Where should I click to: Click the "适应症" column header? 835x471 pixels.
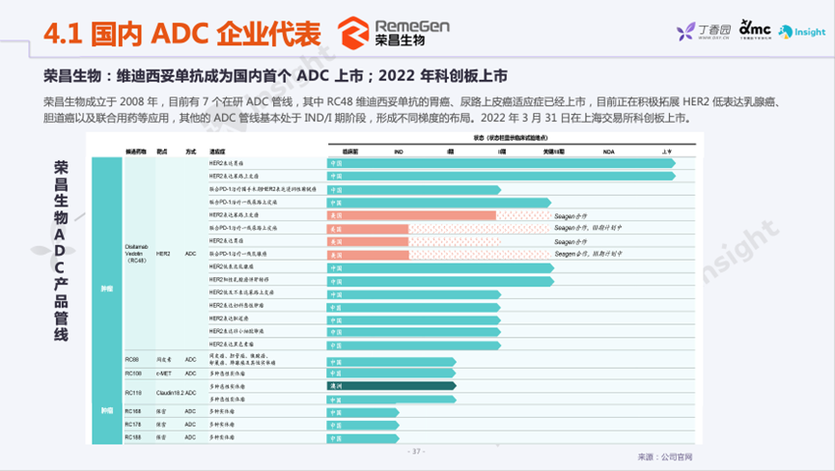tap(217, 152)
